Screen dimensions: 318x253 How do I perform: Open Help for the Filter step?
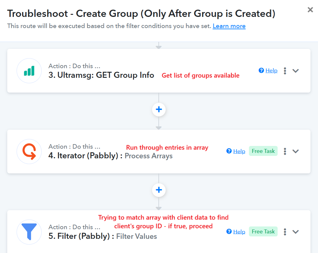click(x=236, y=232)
